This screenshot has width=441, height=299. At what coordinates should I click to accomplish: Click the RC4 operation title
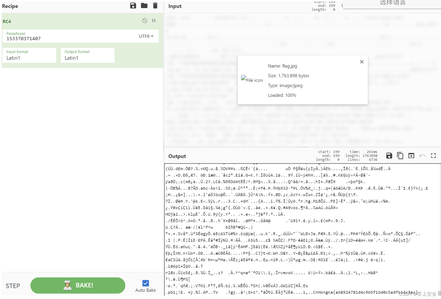click(x=7, y=21)
